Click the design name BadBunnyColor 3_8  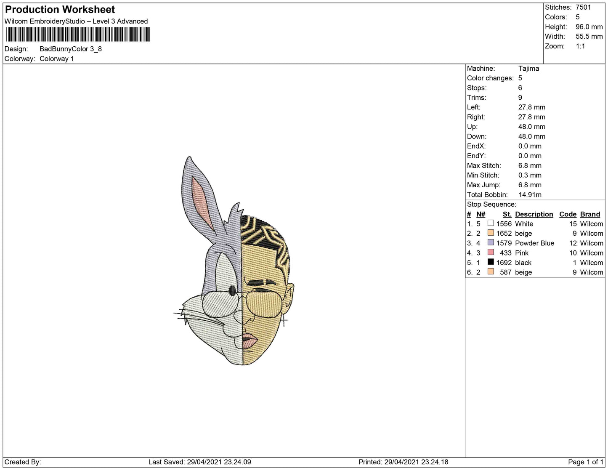click(71, 49)
